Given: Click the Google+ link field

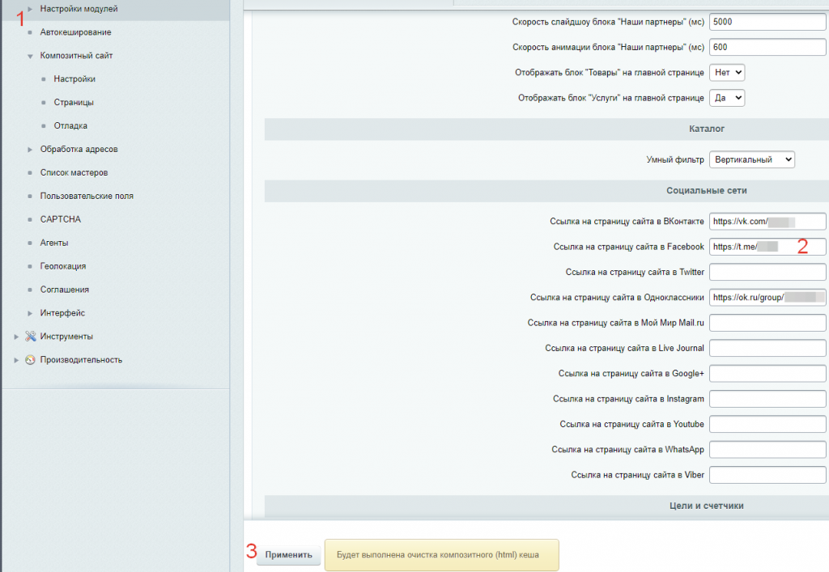Looking at the screenshot, I should coord(767,374).
